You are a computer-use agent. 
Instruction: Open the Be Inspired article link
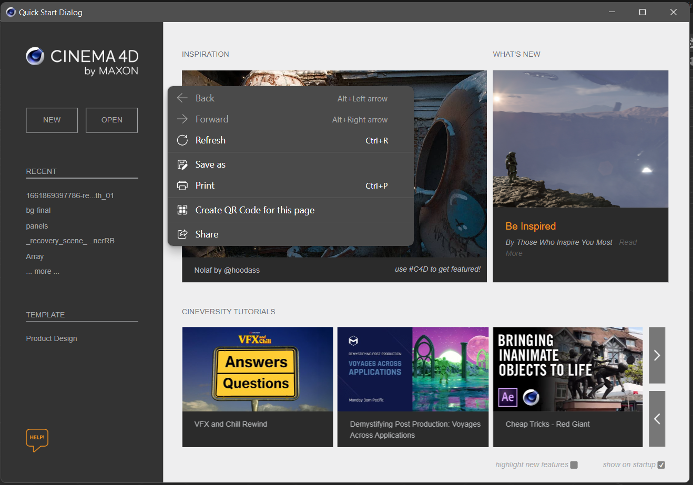pyautogui.click(x=531, y=226)
